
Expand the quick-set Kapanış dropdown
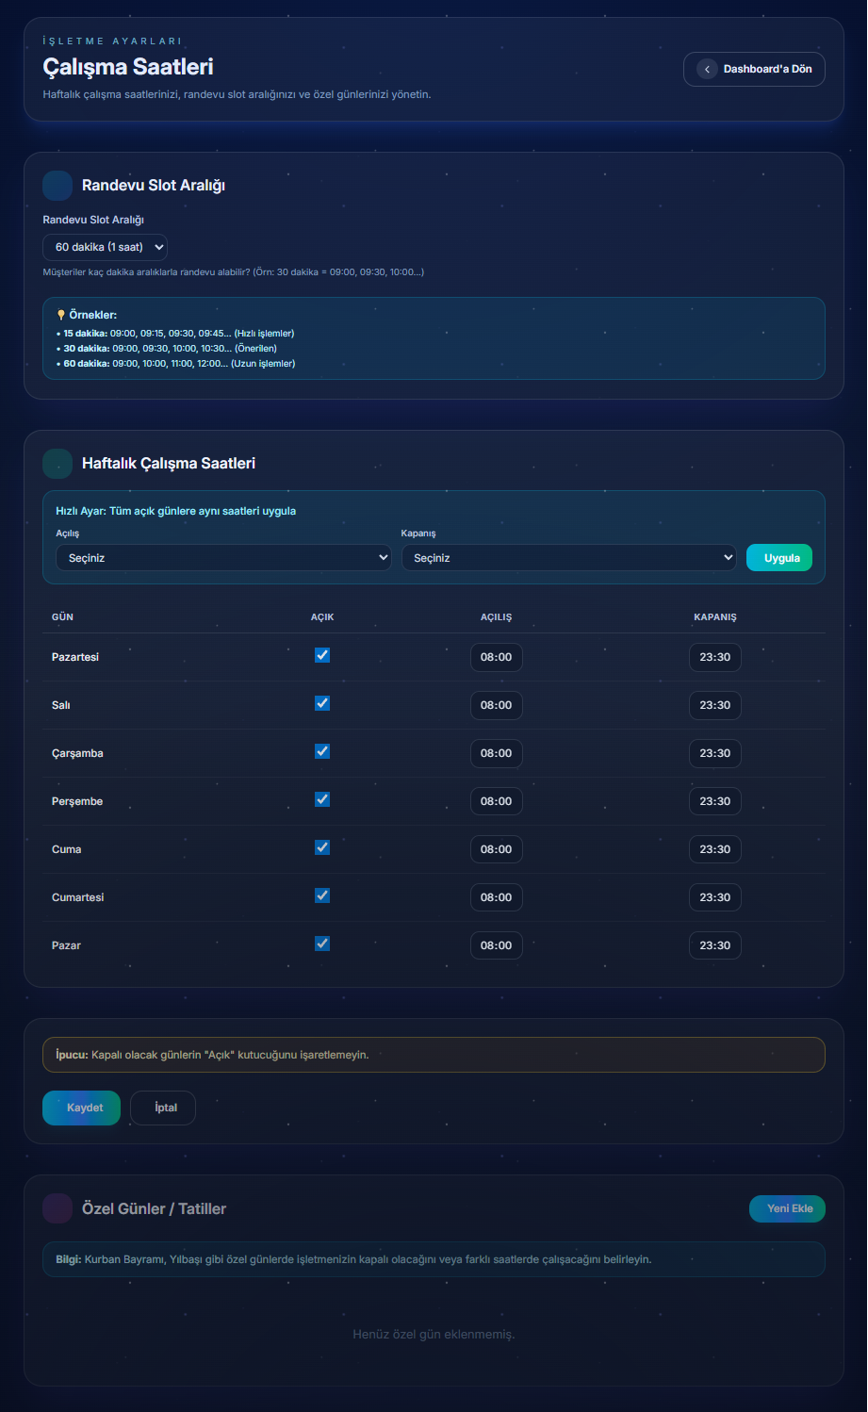568,558
